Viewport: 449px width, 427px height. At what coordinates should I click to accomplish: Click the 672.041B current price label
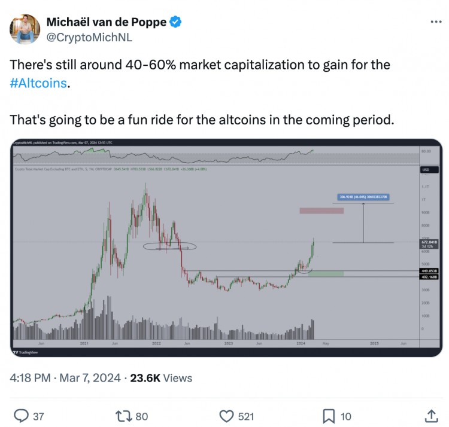(x=426, y=242)
